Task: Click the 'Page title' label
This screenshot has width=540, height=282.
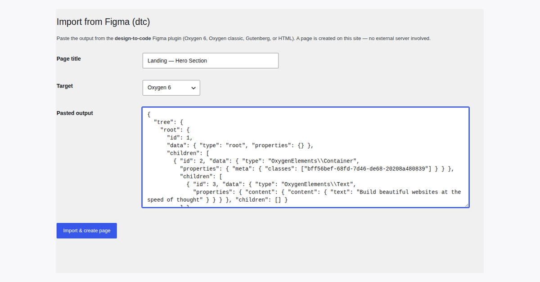Action: pos(69,59)
